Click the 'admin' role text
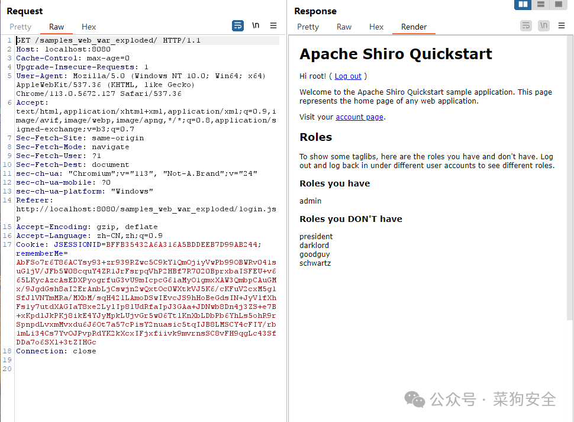 (311, 201)
